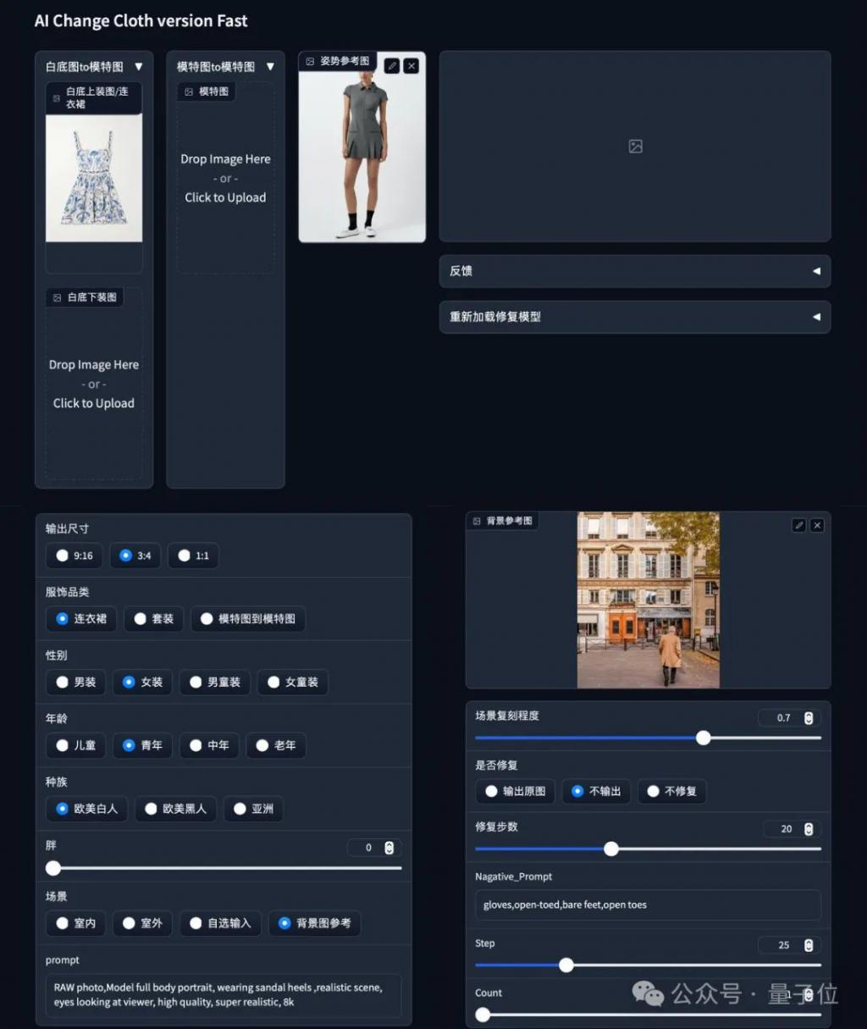Click the prompt text box
Screen dimensions: 867x1029
pos(224,995)
